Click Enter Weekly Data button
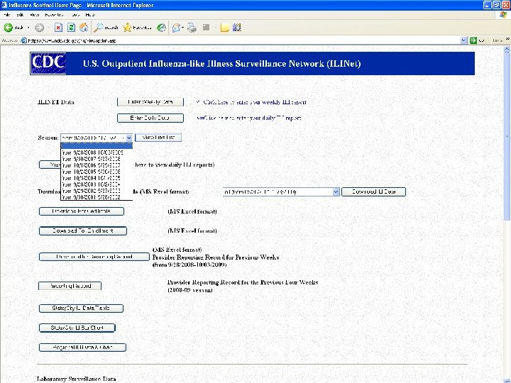Screen dimensions: 511x383 [150, 102]
